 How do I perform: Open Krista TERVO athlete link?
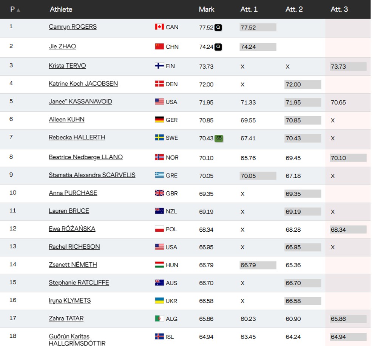(x=67, y=66)
